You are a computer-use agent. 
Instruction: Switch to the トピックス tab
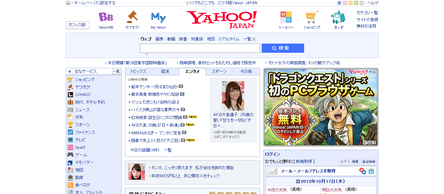138,71
